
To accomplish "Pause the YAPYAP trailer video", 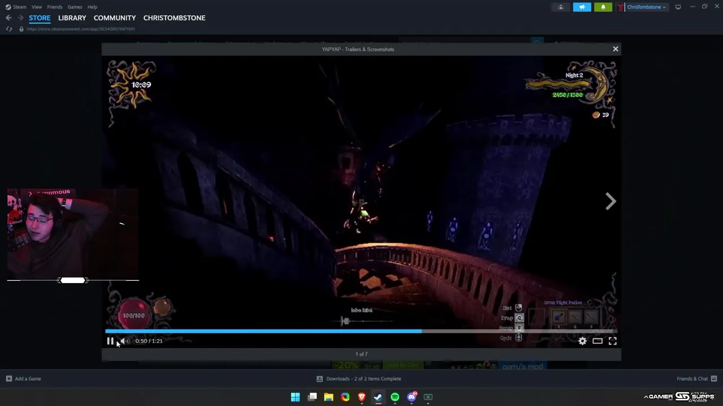I will click(x=110, y=341).
